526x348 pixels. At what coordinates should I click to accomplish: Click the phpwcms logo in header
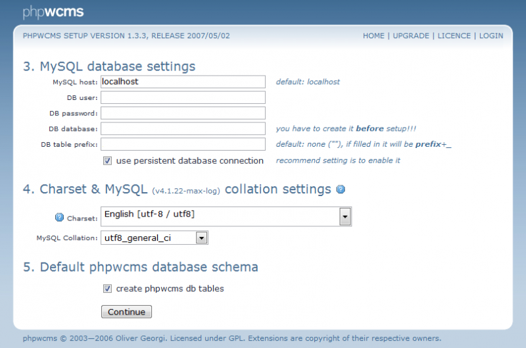pos(53,12)
